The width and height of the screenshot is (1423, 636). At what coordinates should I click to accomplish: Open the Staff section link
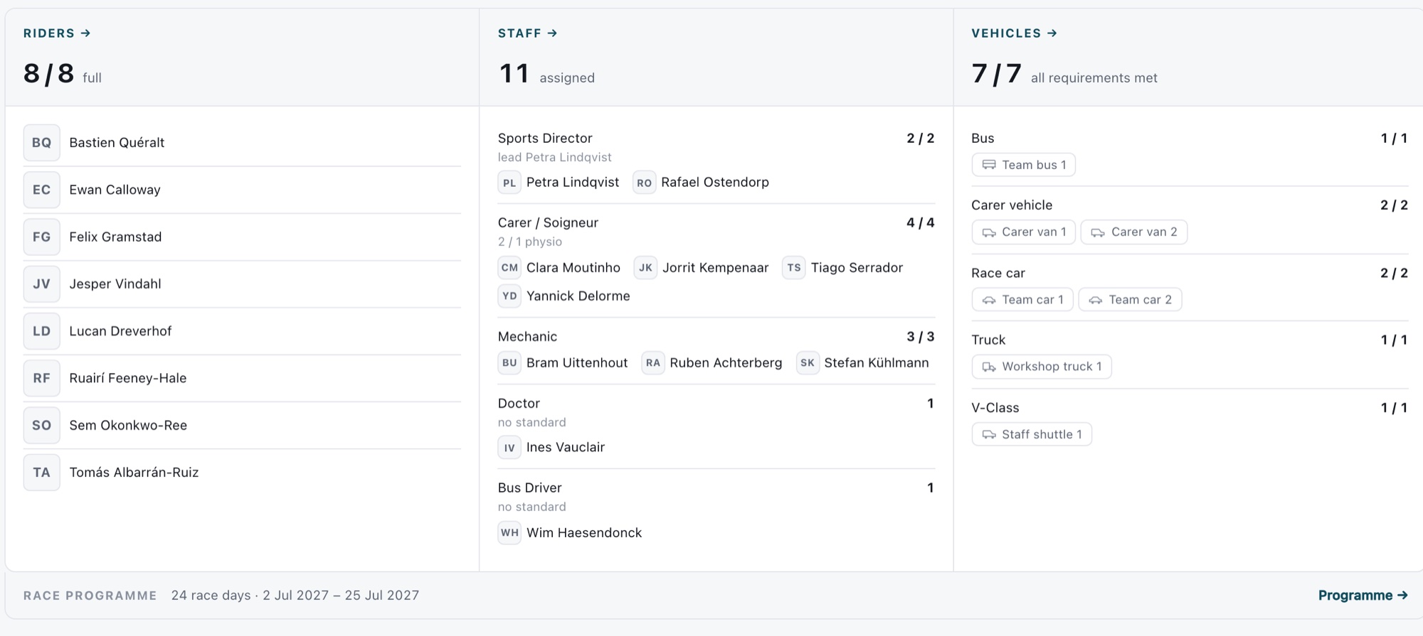(527, 33)
